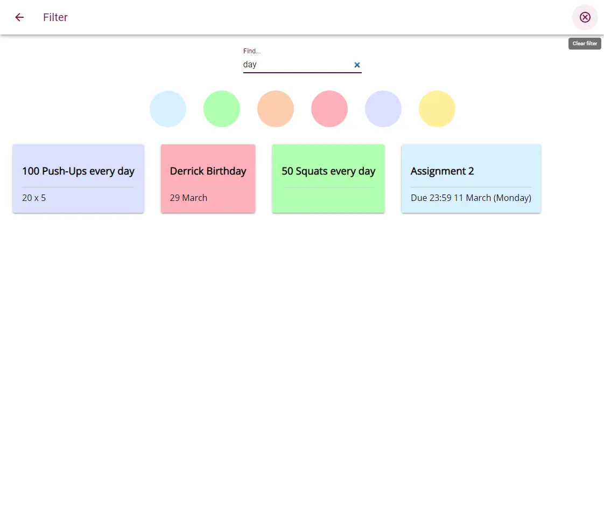The image size is (604, 522).
Task: Select the green color filter circle
Action: pos(222,109)
